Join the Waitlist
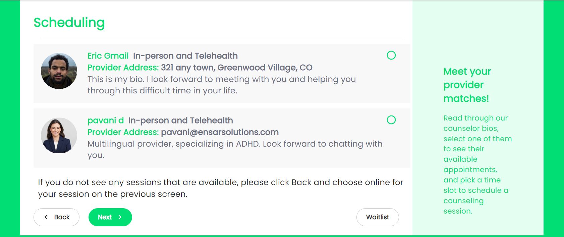Viewport: 564px width, 237px height. (x=378, y=217)
